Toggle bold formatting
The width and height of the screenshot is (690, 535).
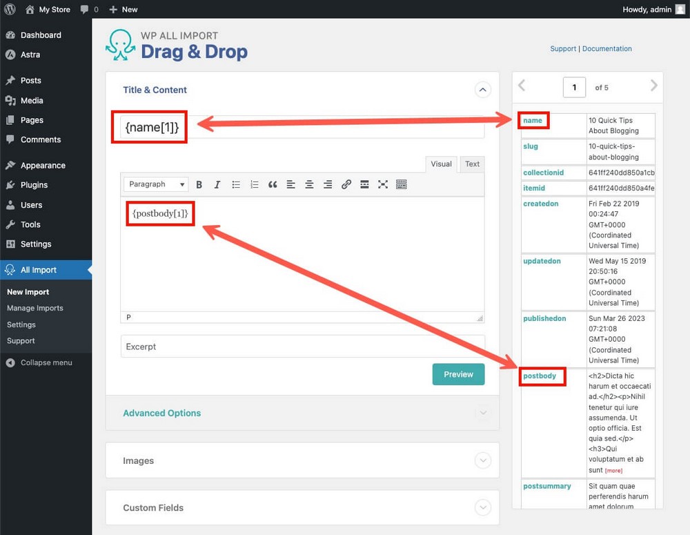click(199, 184)
